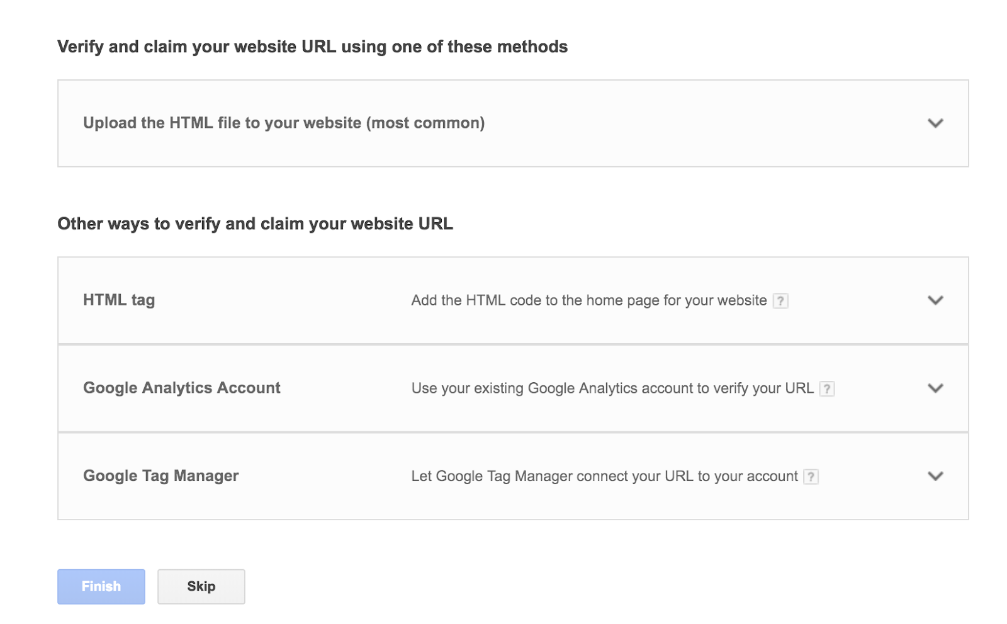
Task: Open help icon for HTML tag option
Action: 780,301
